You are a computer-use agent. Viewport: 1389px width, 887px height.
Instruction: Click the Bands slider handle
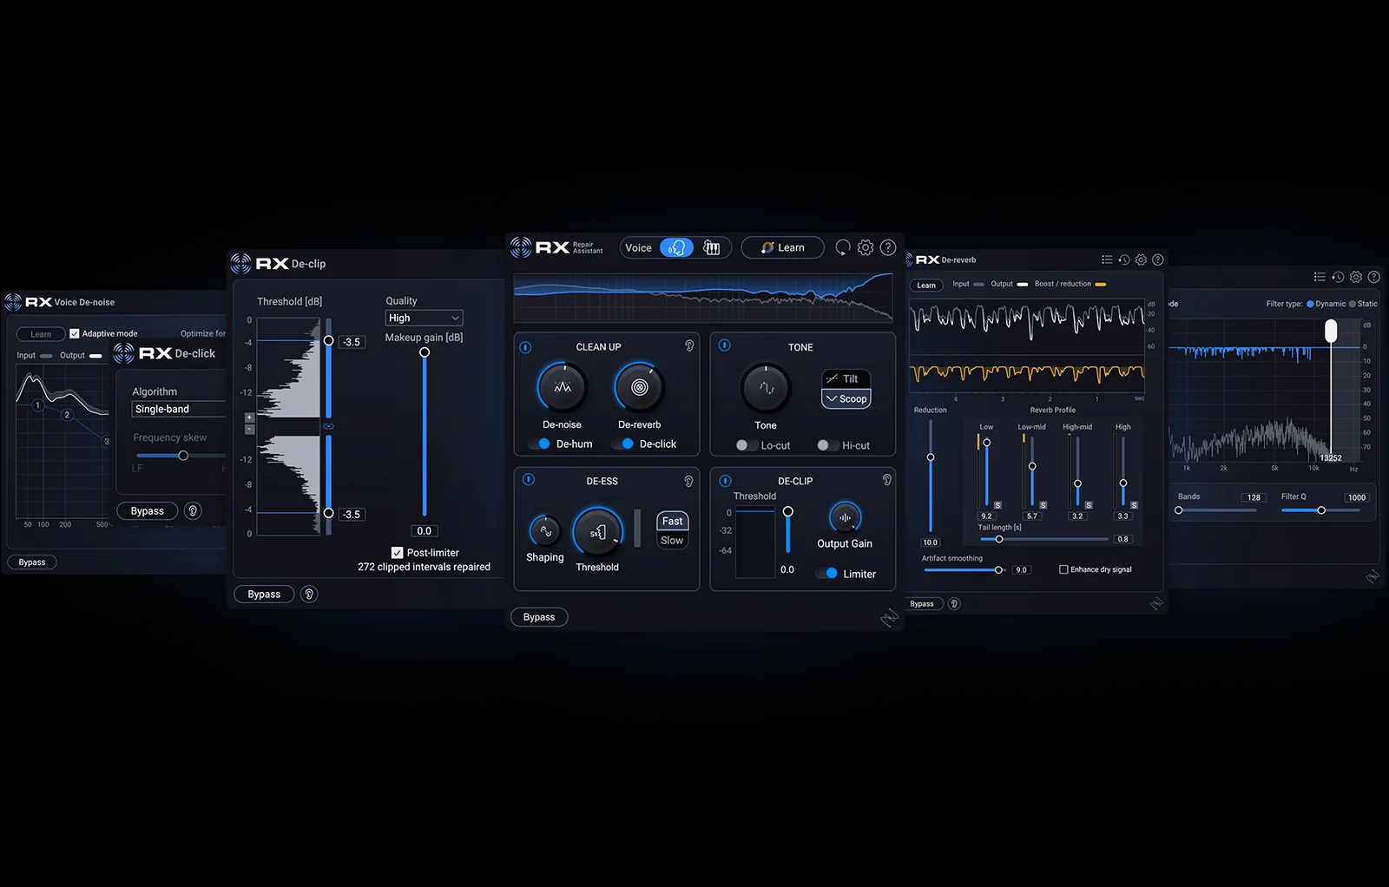(x=1178, y=510)
